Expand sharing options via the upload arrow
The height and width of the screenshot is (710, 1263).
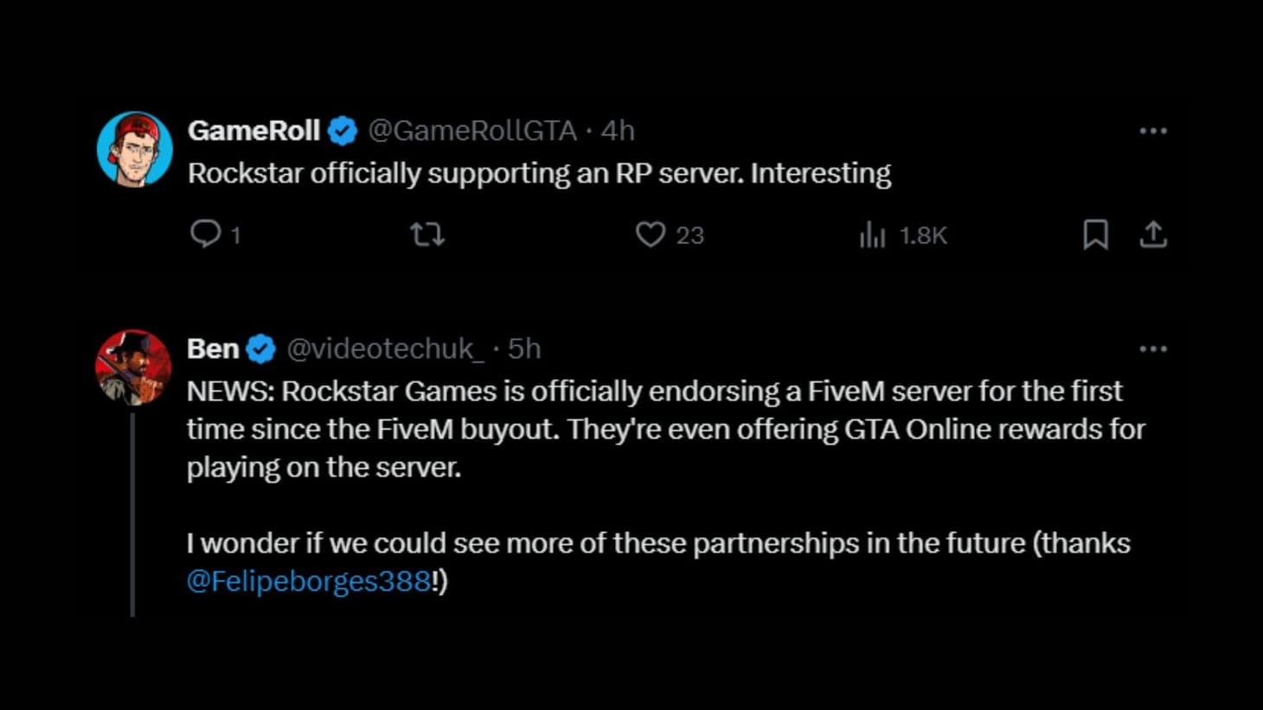pos(1154,234)
